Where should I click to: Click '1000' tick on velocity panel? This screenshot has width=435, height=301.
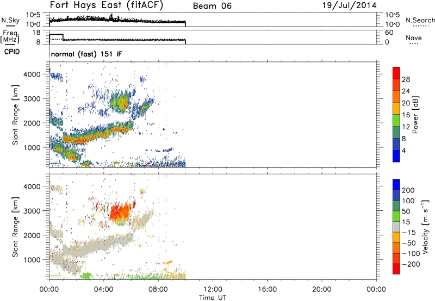point(32,260)
